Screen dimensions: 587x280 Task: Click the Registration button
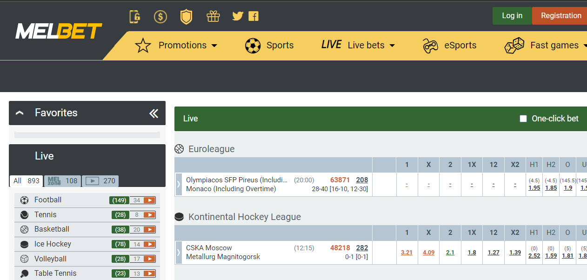561,16
